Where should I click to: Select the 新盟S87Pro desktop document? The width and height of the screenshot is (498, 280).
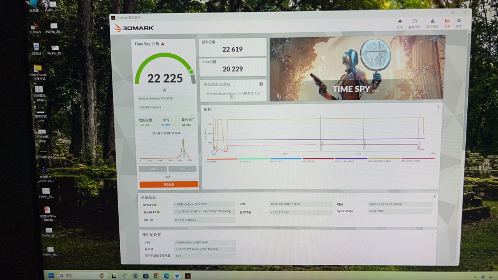click(x=47, y=214)
